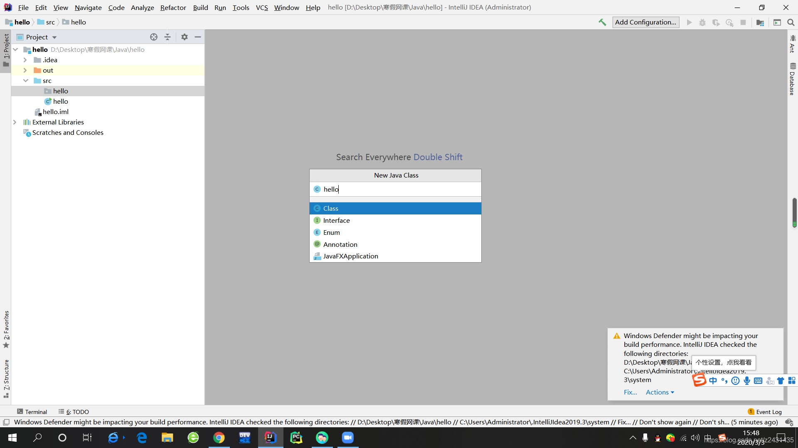Open the Terminal tool window

[x=32, y=411]
